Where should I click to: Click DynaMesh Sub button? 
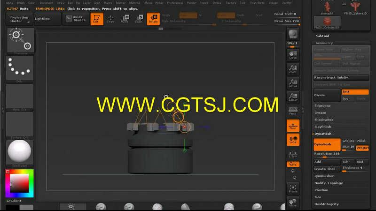tap(348, 162)
